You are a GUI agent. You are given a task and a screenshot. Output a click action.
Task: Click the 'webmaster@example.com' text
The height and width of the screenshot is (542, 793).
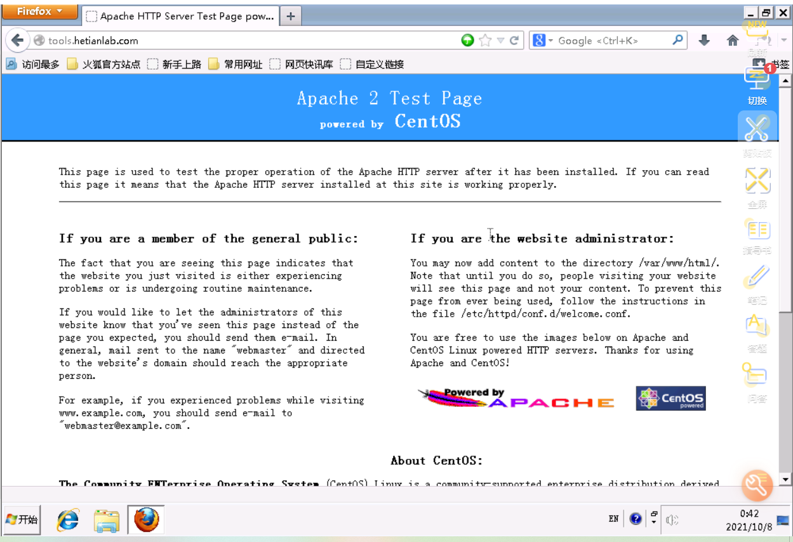pos(124,426)
